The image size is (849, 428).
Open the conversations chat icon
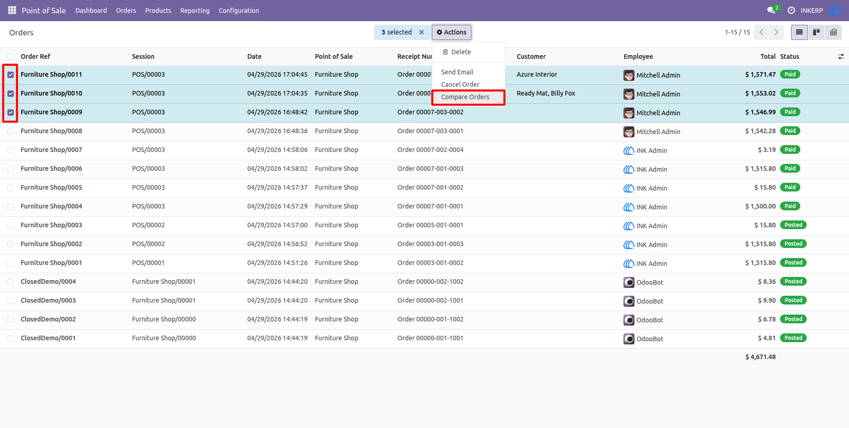tap(771, 10)
